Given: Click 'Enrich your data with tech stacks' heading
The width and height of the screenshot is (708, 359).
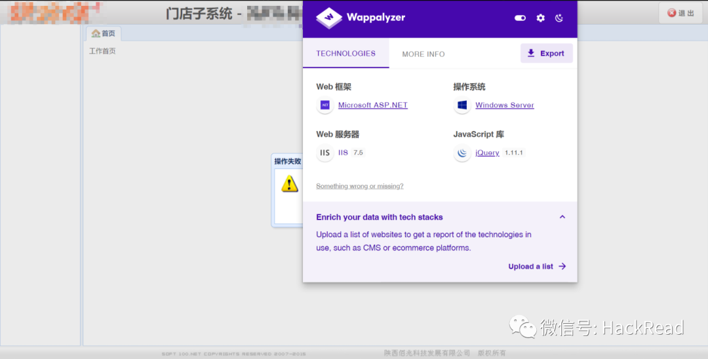Looking at the screenshot, I should pyautogui.click(x=380, y=217).
